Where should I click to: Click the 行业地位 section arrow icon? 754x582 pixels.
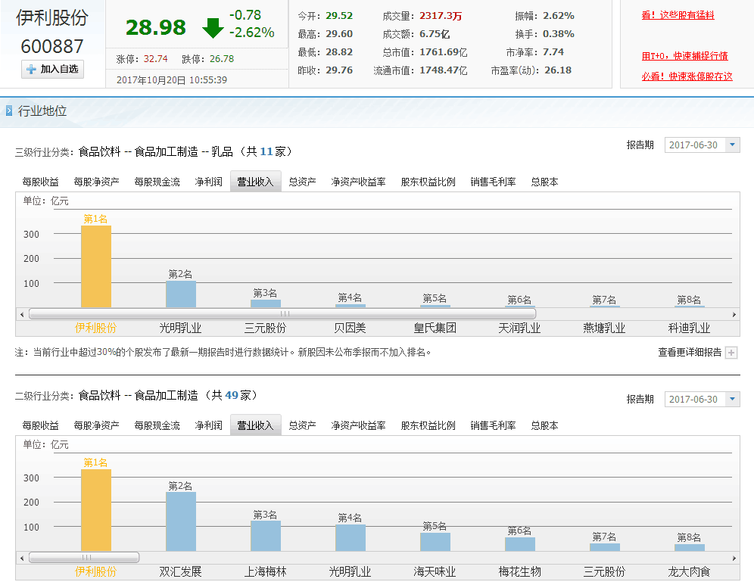tap(8, 111)
